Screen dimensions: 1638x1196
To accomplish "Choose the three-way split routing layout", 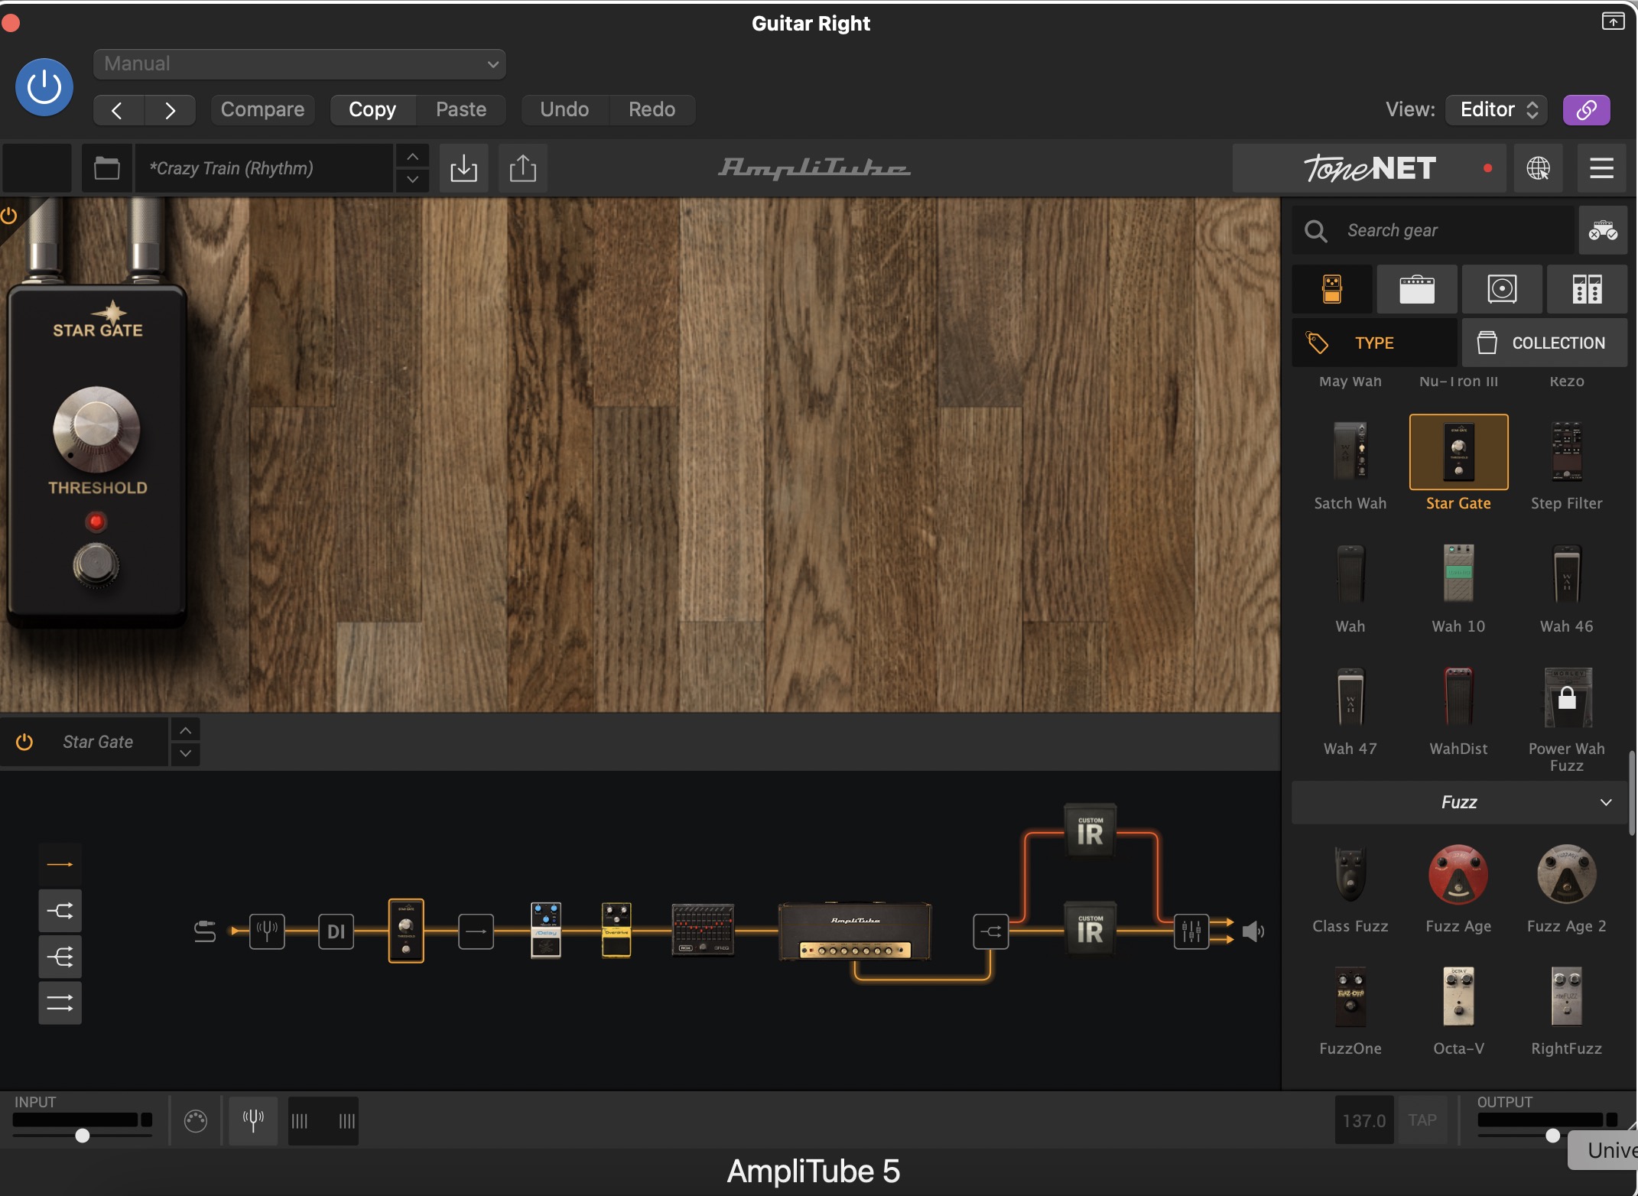I will click(60, 957).
